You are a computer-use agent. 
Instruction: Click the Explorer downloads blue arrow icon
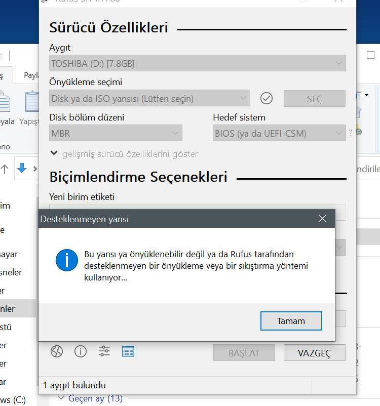pos(22,168)
